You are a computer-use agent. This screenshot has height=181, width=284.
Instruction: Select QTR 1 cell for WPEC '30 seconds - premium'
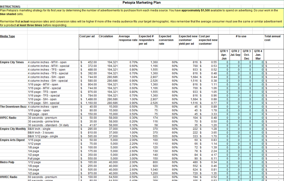[x=224, y=118]
